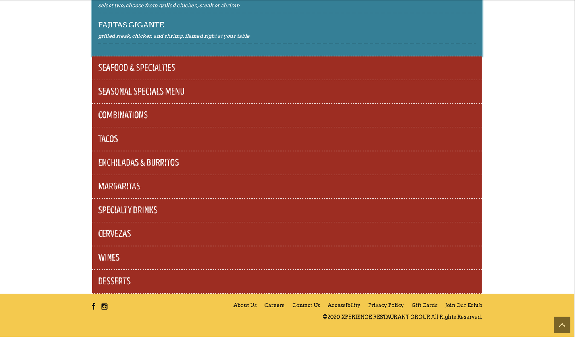Open the Facebook icon in footer
The width and height of the screenshot is (575, 337).
(93, 306)
